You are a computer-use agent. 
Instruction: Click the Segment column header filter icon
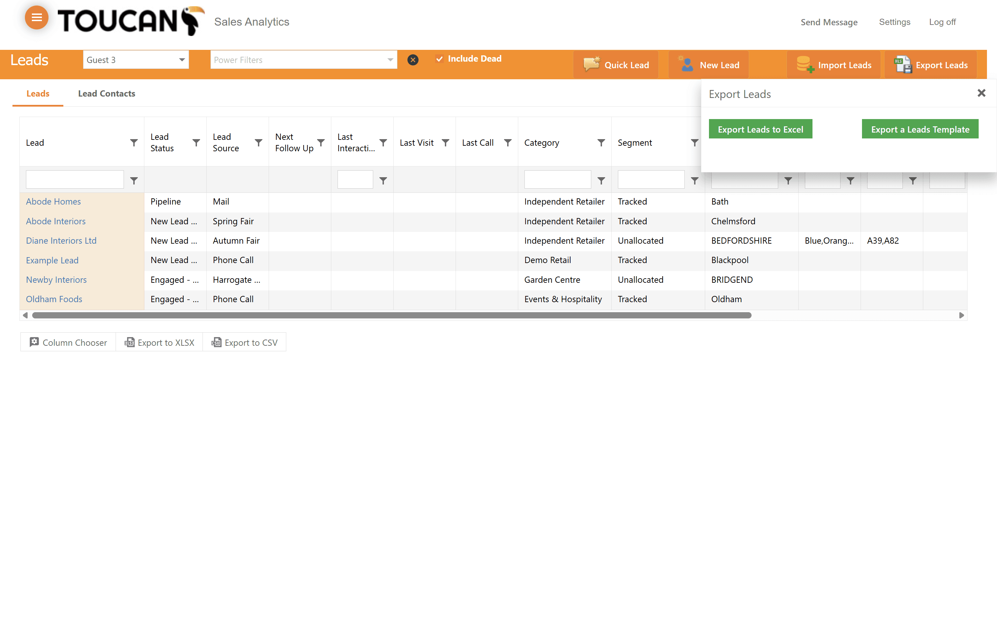pos(694,143)
